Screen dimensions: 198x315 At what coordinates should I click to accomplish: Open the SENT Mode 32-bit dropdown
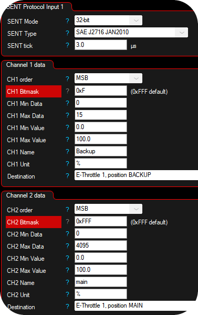(108, 21)
